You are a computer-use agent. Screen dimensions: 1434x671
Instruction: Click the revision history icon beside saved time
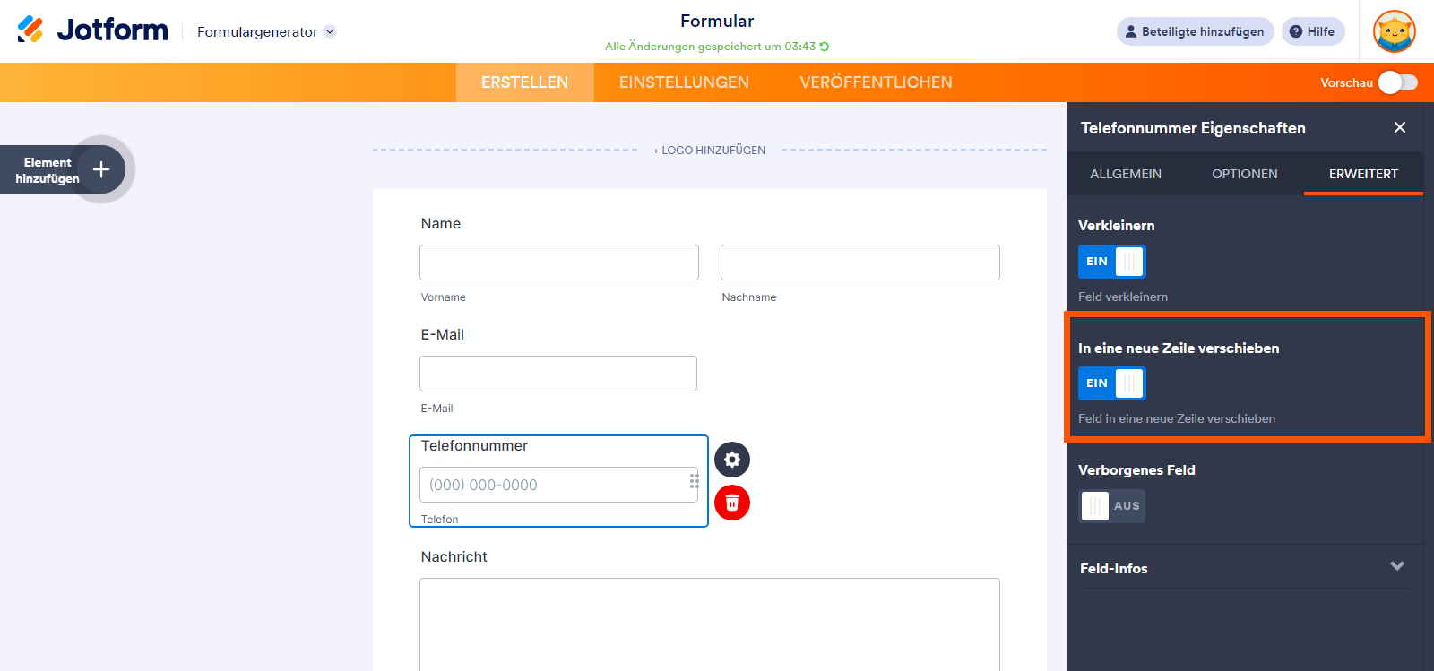[x=825, y=47]
